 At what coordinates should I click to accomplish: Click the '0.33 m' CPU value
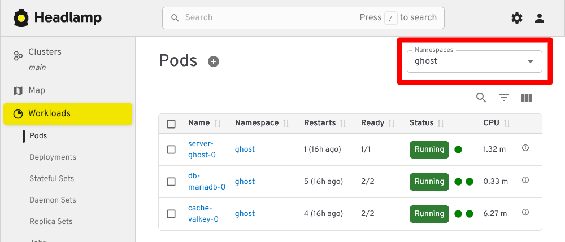coord(496,182)
